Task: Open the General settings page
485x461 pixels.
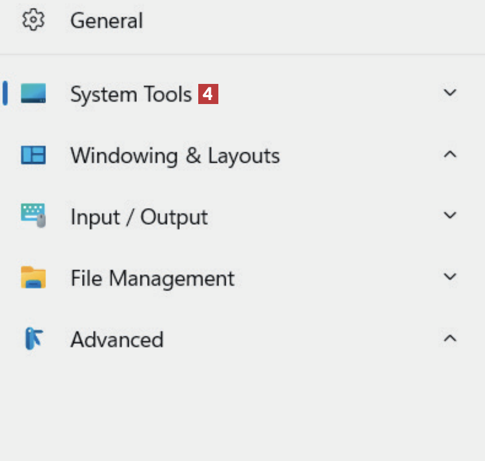Action: tap(106, 21)
